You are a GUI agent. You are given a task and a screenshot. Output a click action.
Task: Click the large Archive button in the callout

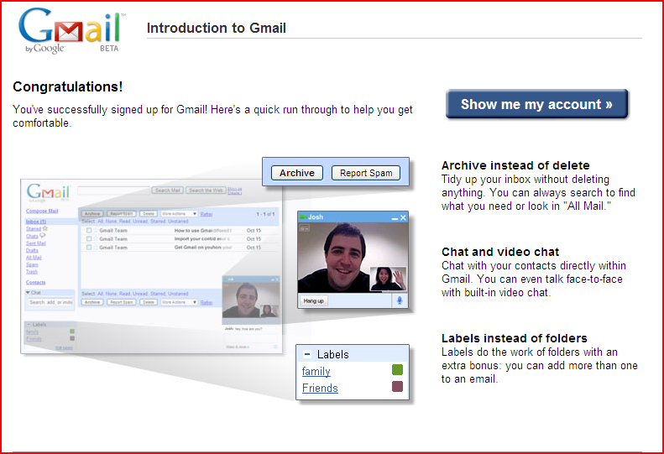297,173
